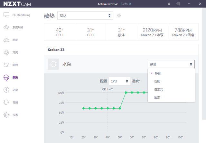Open the 静音 pump mode dropdown

point(171,64)
